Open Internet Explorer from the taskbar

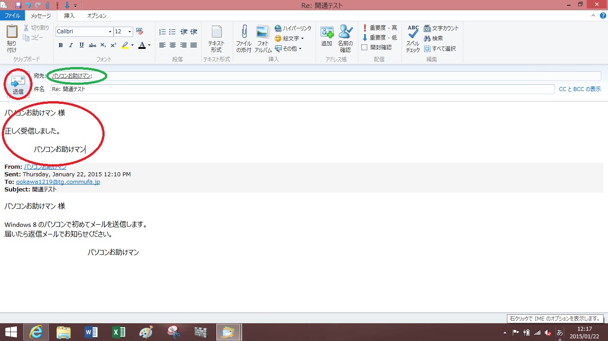(36, 332)
